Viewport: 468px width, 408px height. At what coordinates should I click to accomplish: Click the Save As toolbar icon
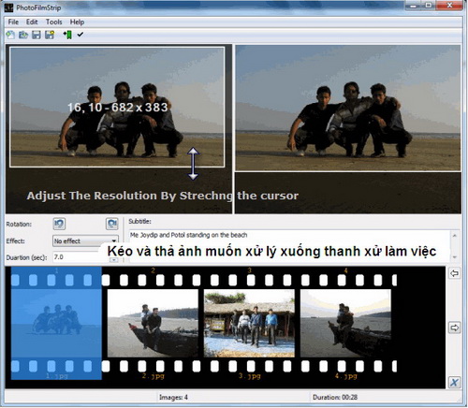pos(50,35)
